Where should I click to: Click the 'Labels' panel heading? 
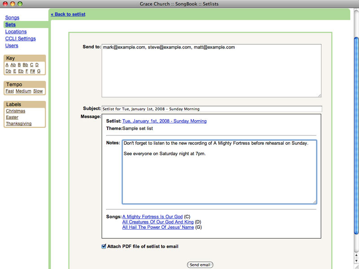point(13,104)
